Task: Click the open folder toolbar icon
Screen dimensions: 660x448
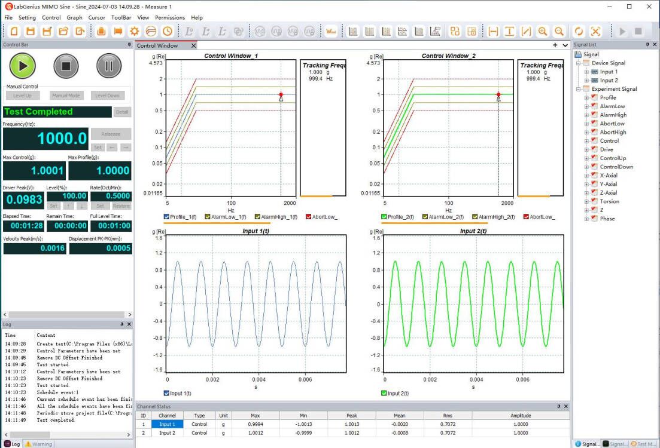Action: (63, 31)
